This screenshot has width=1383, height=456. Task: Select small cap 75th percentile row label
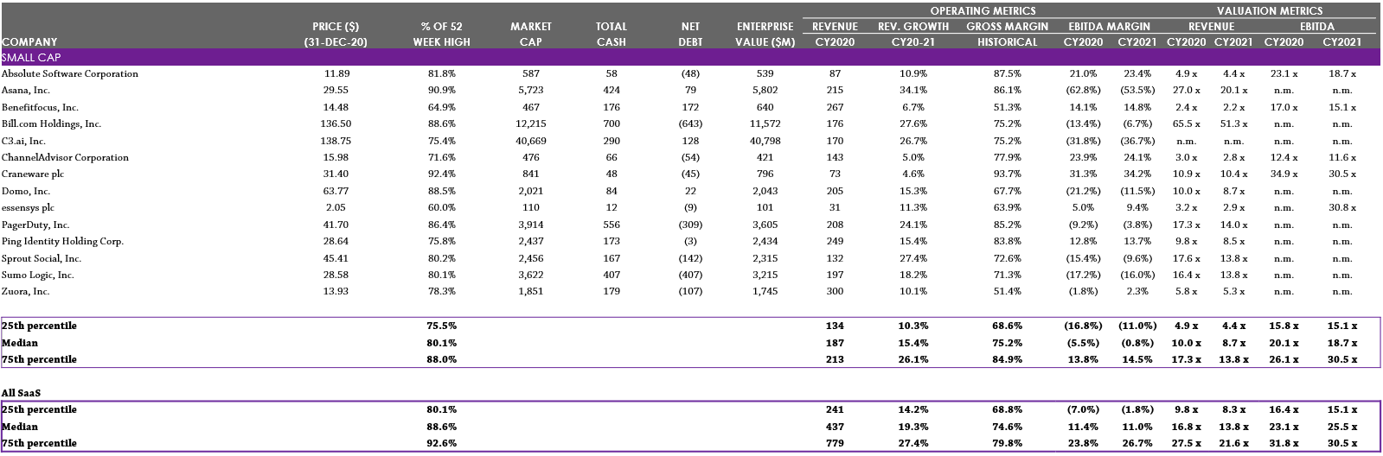coord(39,359)
